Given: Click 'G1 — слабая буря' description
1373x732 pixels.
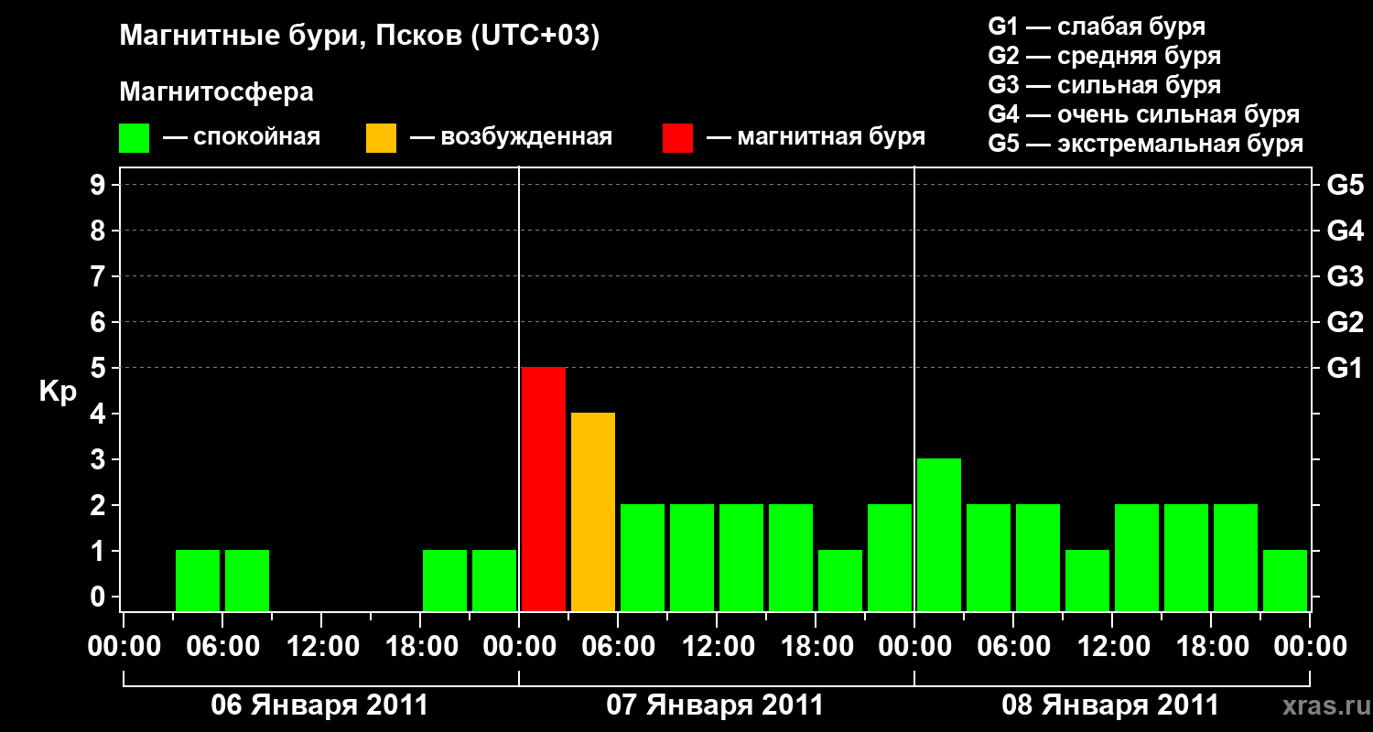Looking at the screenshot, I should click(1097, 27).
